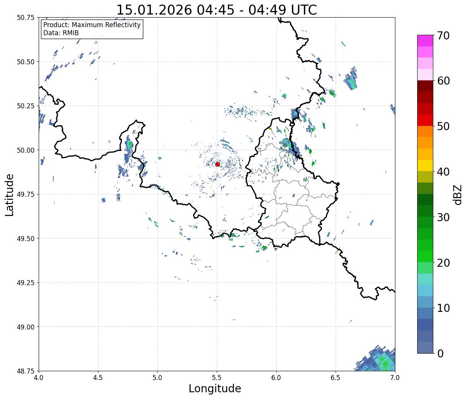
Task: Click the plot title showing 04:45 - 04:49 UTC
Action: tap(216, 10)
